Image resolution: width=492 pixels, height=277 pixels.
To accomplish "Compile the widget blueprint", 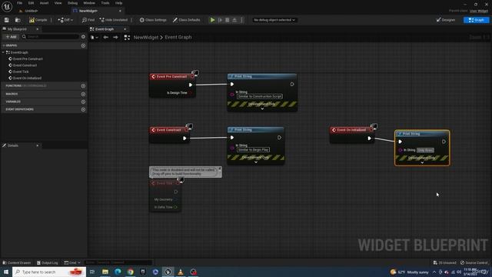I will pyautogui.click(x=38, y=20).
